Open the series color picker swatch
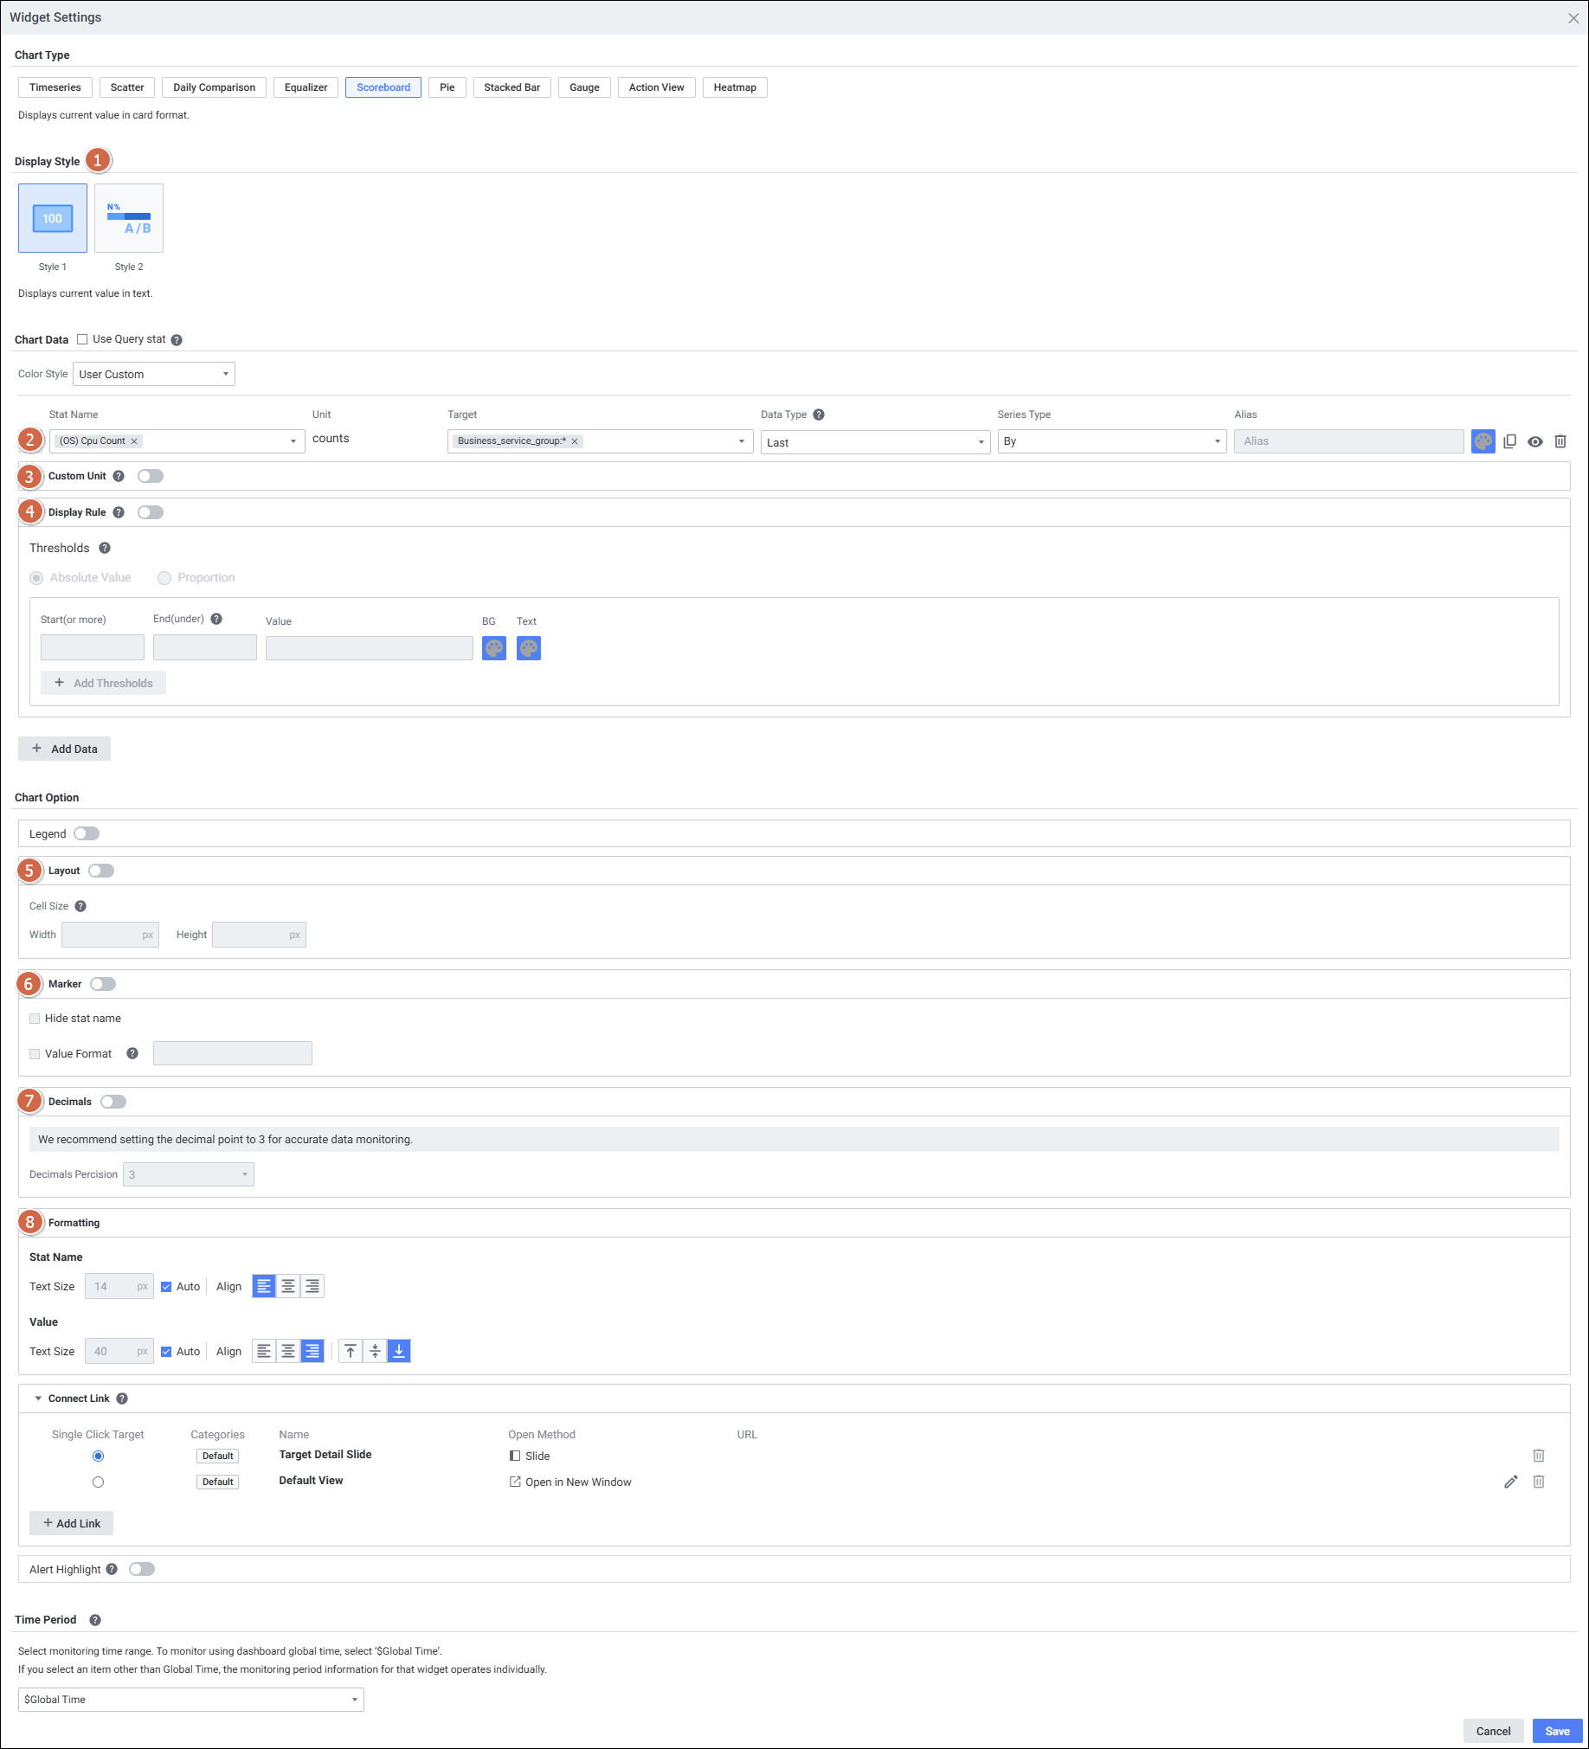Screen dimensions: 1589x1749 [x=1483, y=441]
